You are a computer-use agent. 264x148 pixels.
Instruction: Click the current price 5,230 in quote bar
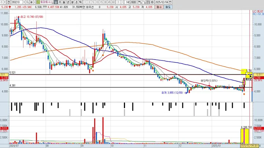pos(5,7)
